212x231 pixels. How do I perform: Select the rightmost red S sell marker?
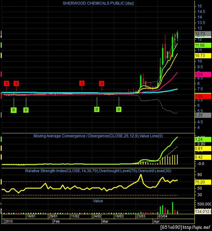[x=102, y=83]
